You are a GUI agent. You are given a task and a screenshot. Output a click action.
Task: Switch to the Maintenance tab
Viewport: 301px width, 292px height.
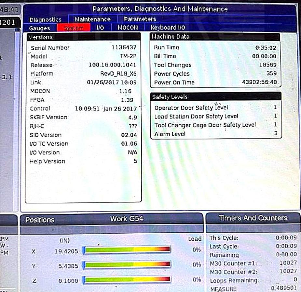click(92, 19)
